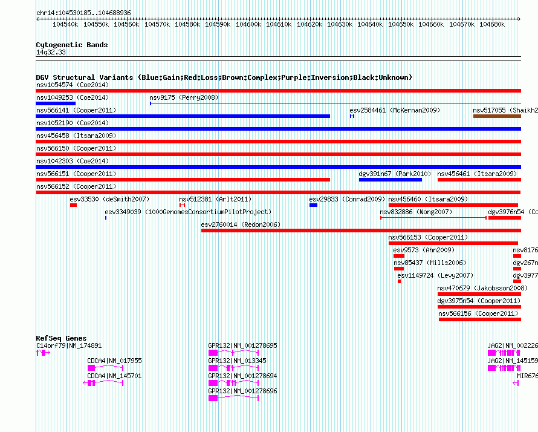
Task: Select nsv456460 (Itsara2009) variant label
Action: pyautogui.click(x=428, y=199)
